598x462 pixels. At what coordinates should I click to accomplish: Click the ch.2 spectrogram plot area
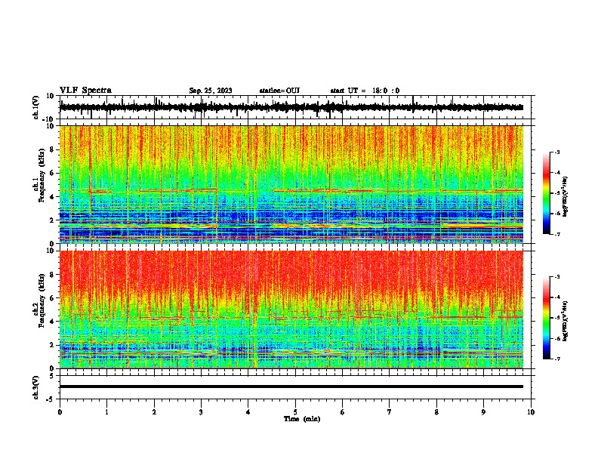pyautogui.click(x=291, y=310)
